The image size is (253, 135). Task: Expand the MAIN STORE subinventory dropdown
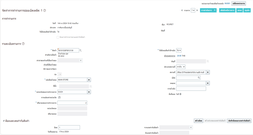tap(89, 80)
